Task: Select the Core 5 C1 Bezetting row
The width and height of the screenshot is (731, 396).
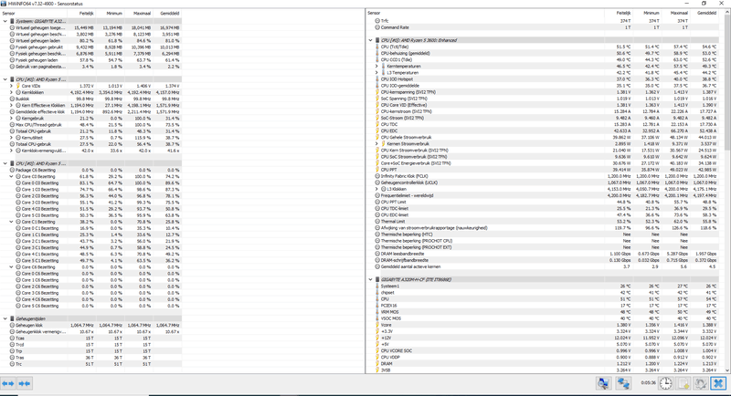Action: [x=90, y=261]
